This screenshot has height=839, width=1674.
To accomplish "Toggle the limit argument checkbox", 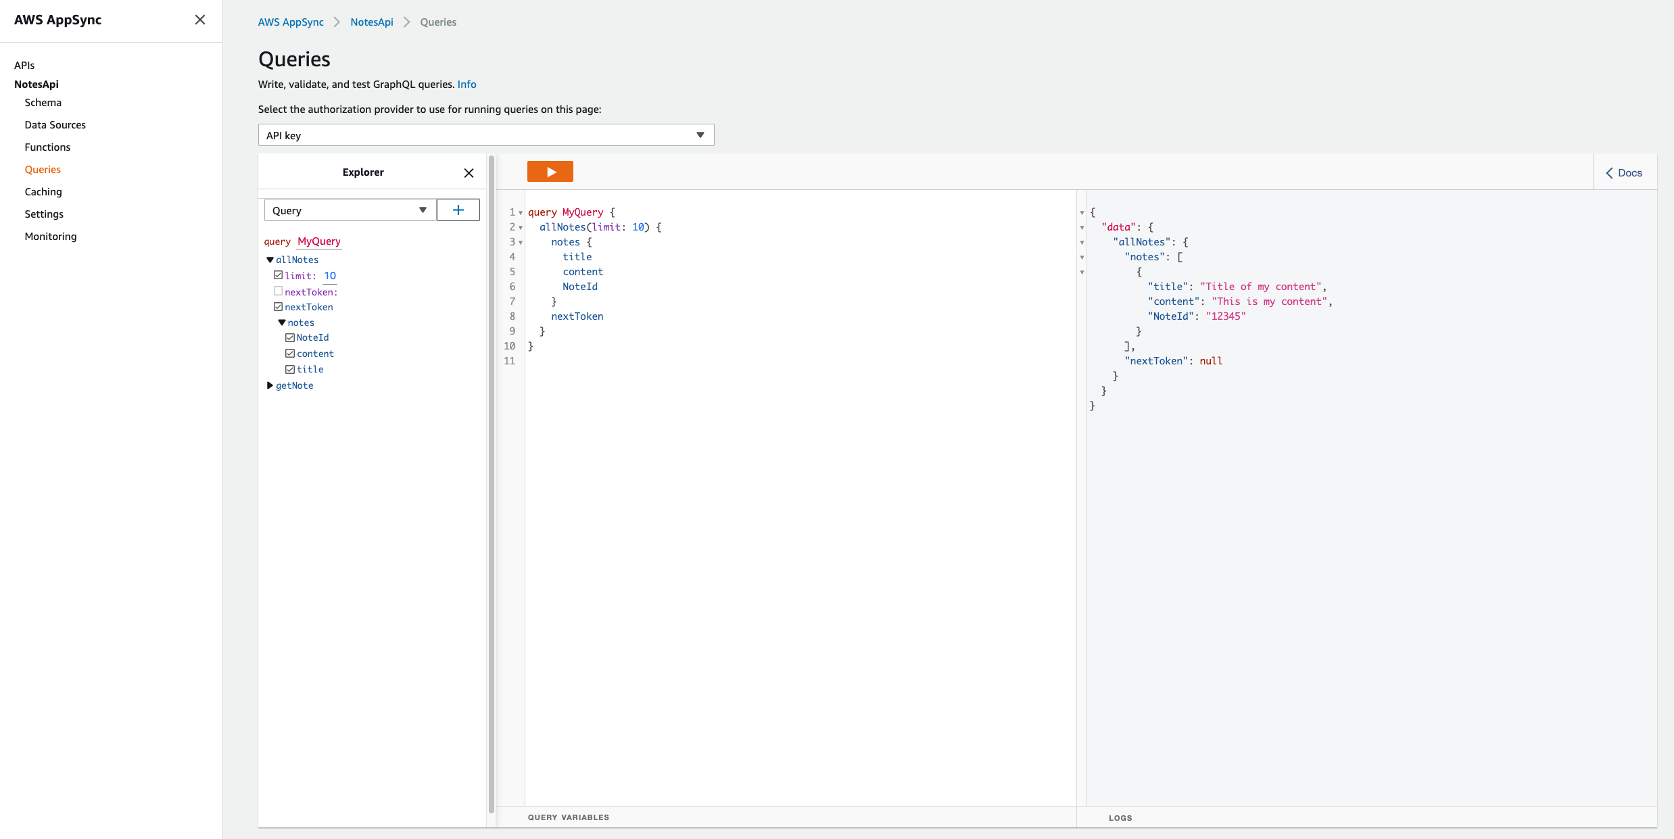I will (278, 275).
